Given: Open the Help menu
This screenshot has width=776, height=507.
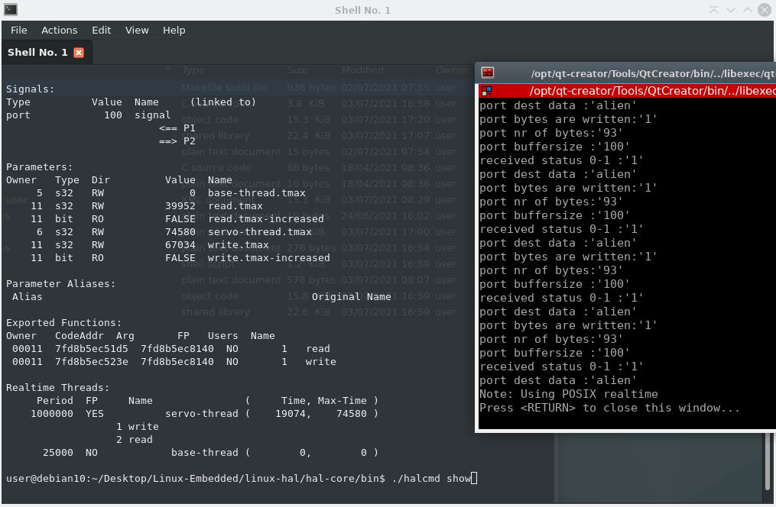Looking at the screenshot, I should tap(174, 30).
